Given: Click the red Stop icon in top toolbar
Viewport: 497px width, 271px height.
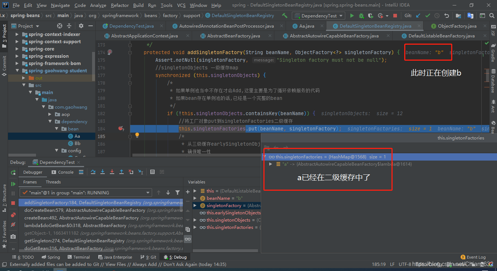Looking at the screenshot, I should [x=395, y=16].
